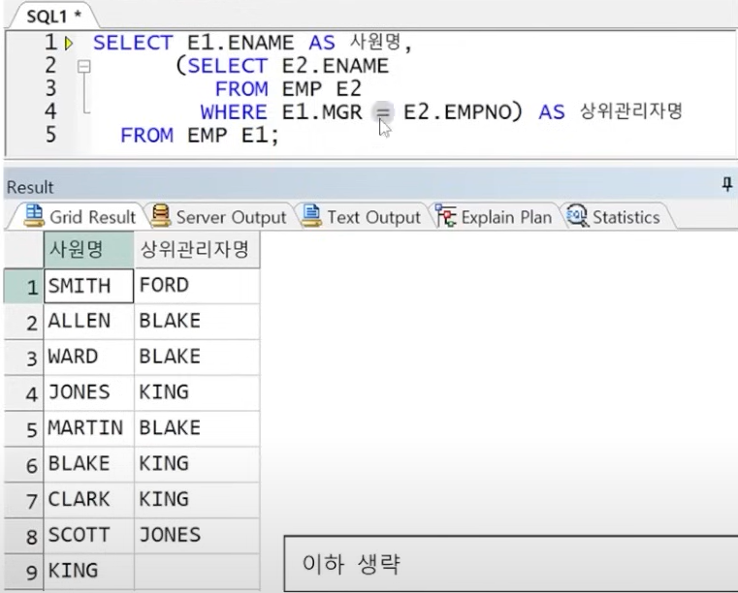Select BLAKE manager cell in ALLEN row
Screen dimensions: 738x593
(197, 321)
